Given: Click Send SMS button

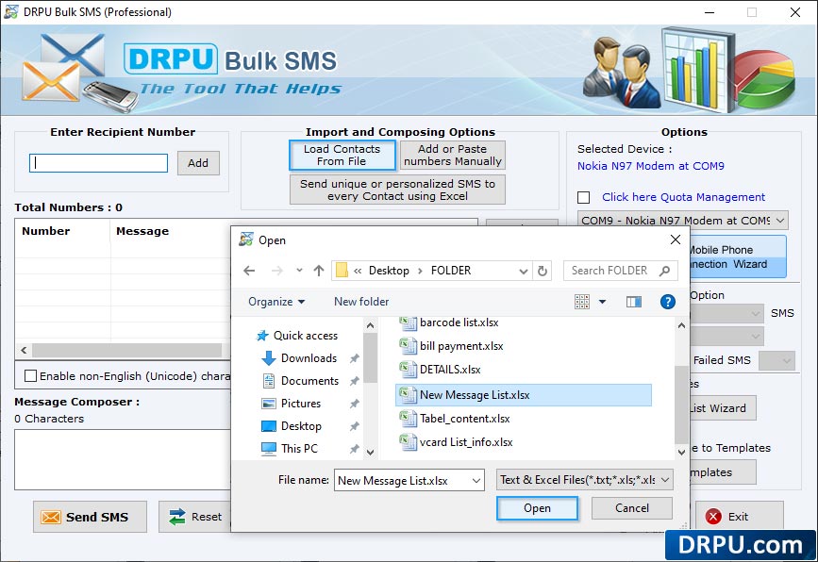Looking at the screenshot, I should [x=90, y=517].
